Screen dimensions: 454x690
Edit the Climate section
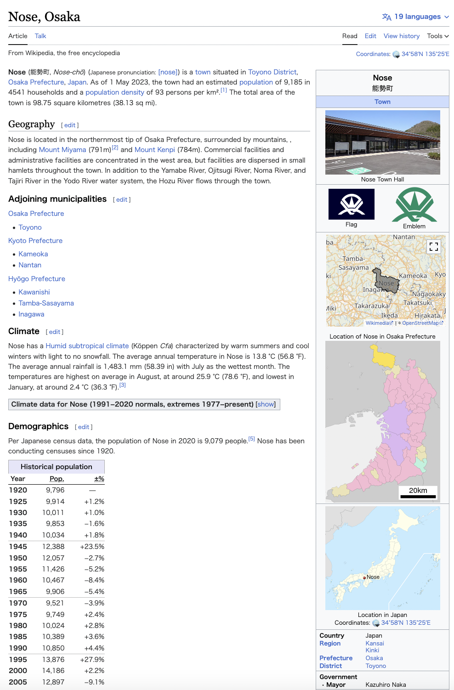click(x=55, y=332)
